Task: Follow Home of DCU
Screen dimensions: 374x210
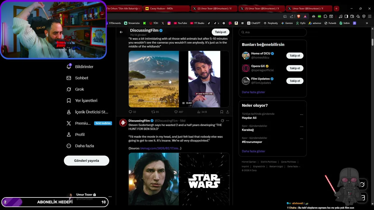Action: point(295,55)
